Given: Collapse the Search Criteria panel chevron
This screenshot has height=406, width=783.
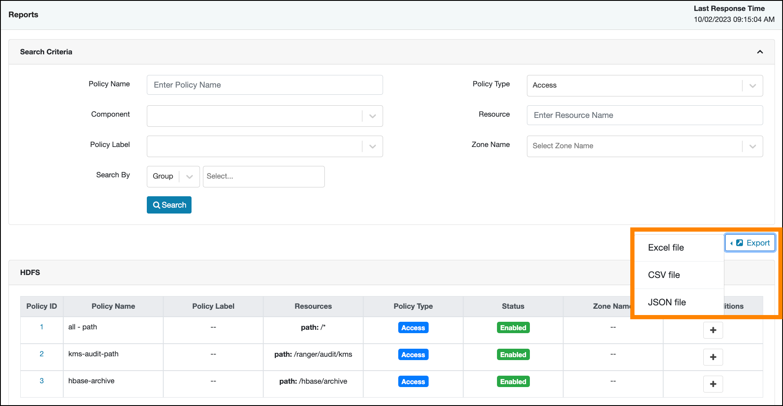Looking at the screenshot, I should pyautogui.click(x=760, y=52).
